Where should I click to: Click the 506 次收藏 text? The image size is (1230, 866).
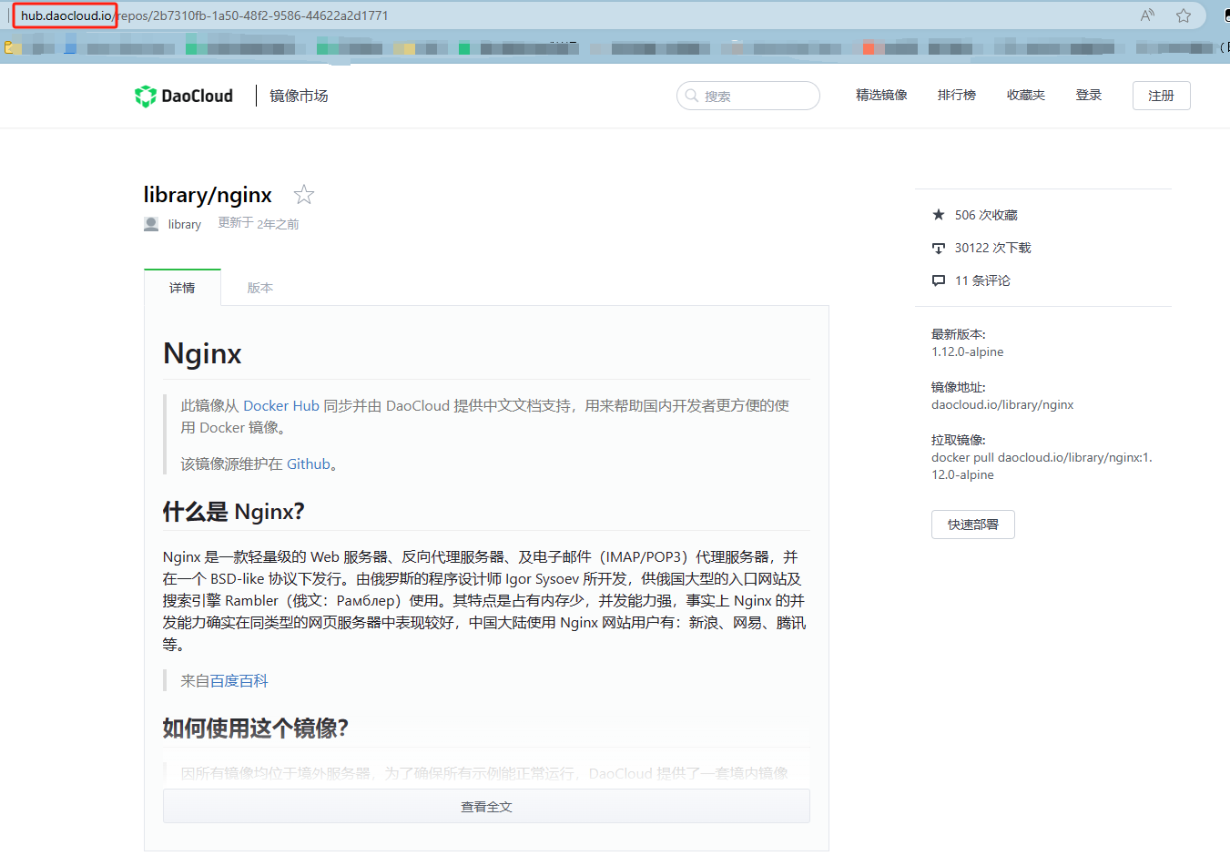(x=986, y=215)
